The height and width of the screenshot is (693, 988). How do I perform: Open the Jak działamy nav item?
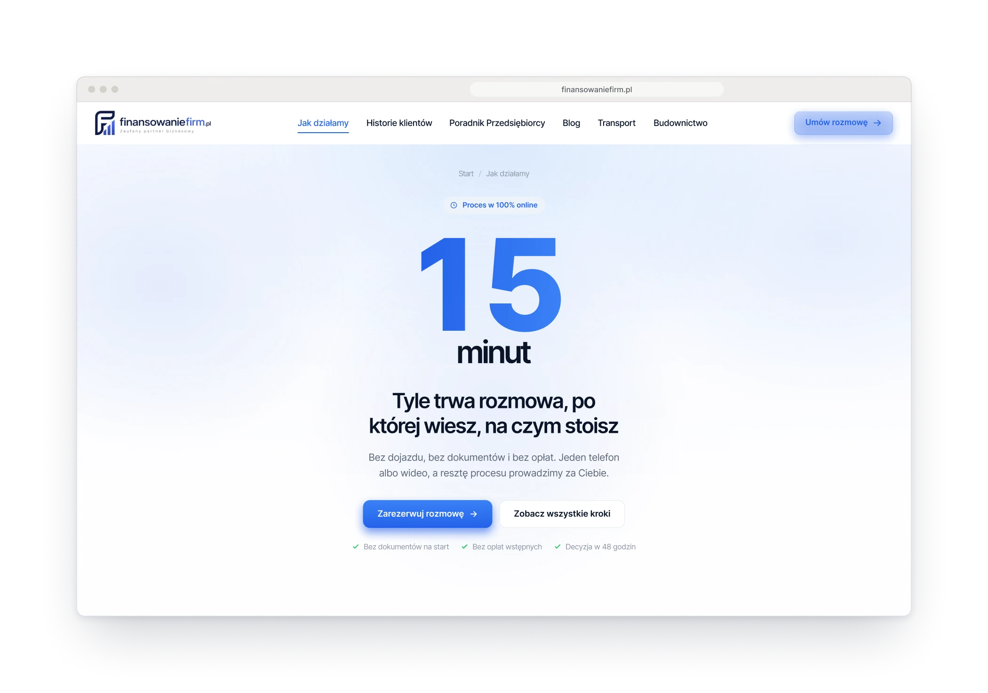[323, 123]
